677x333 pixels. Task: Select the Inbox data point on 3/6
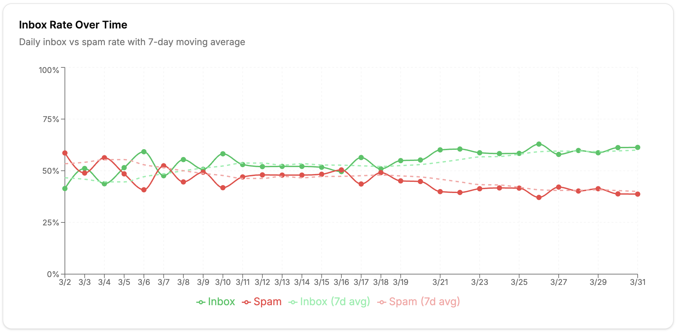pyautogui.click(x=144, y=152)
